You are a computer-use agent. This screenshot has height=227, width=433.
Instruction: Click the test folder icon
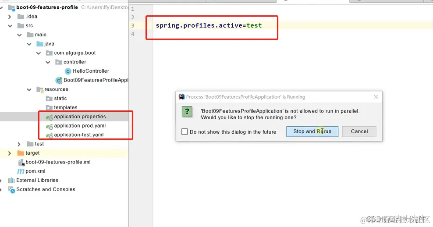30,144
